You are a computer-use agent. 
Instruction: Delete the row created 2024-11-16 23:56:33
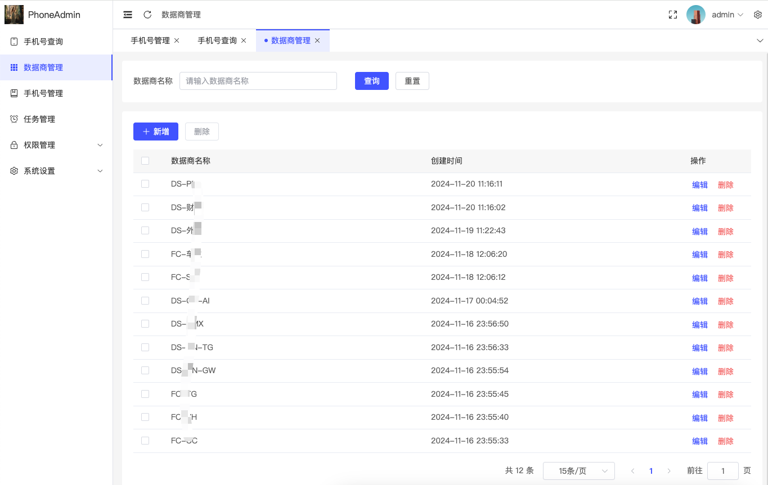(726, 348)
